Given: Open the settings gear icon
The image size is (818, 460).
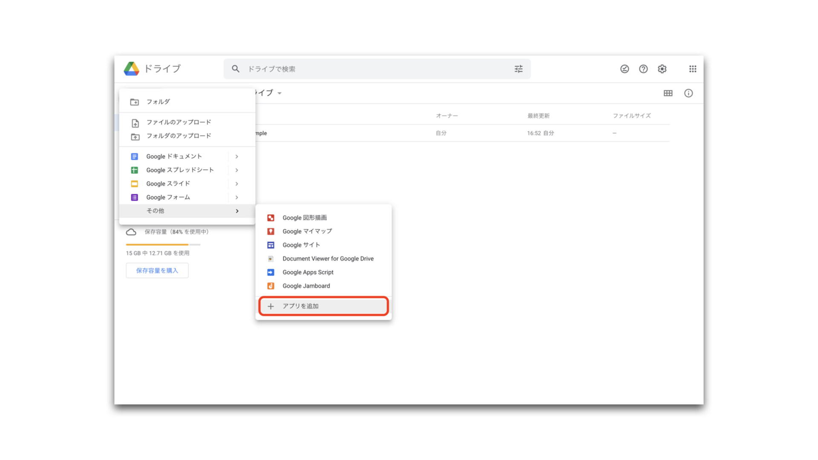Looking at the screenshot, I should tap(662, 69).
